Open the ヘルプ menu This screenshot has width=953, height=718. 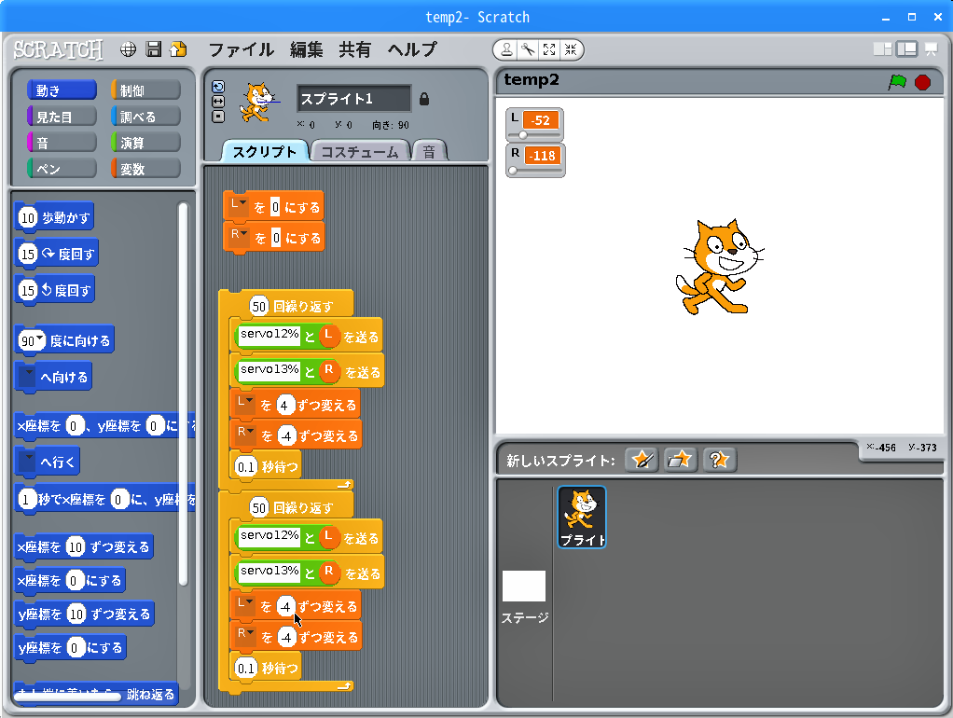coord(412,49)
